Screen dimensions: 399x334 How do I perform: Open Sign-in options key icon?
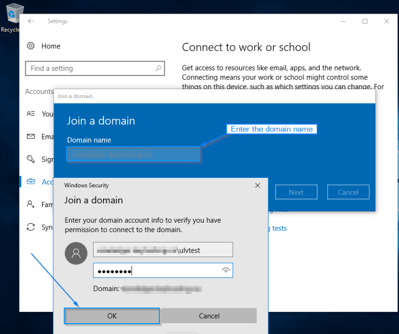pos(31,159)
